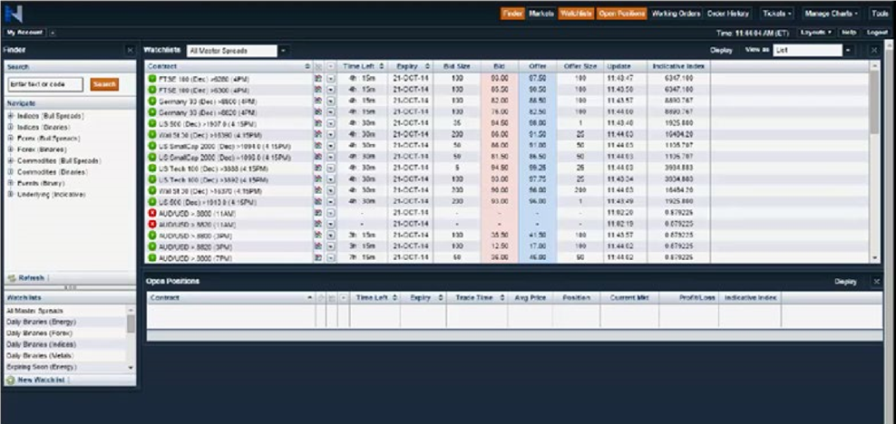Open chart icon for AUD/USD >.8800 (7PM)
This screenshot has width=896, height=424.
318,257
